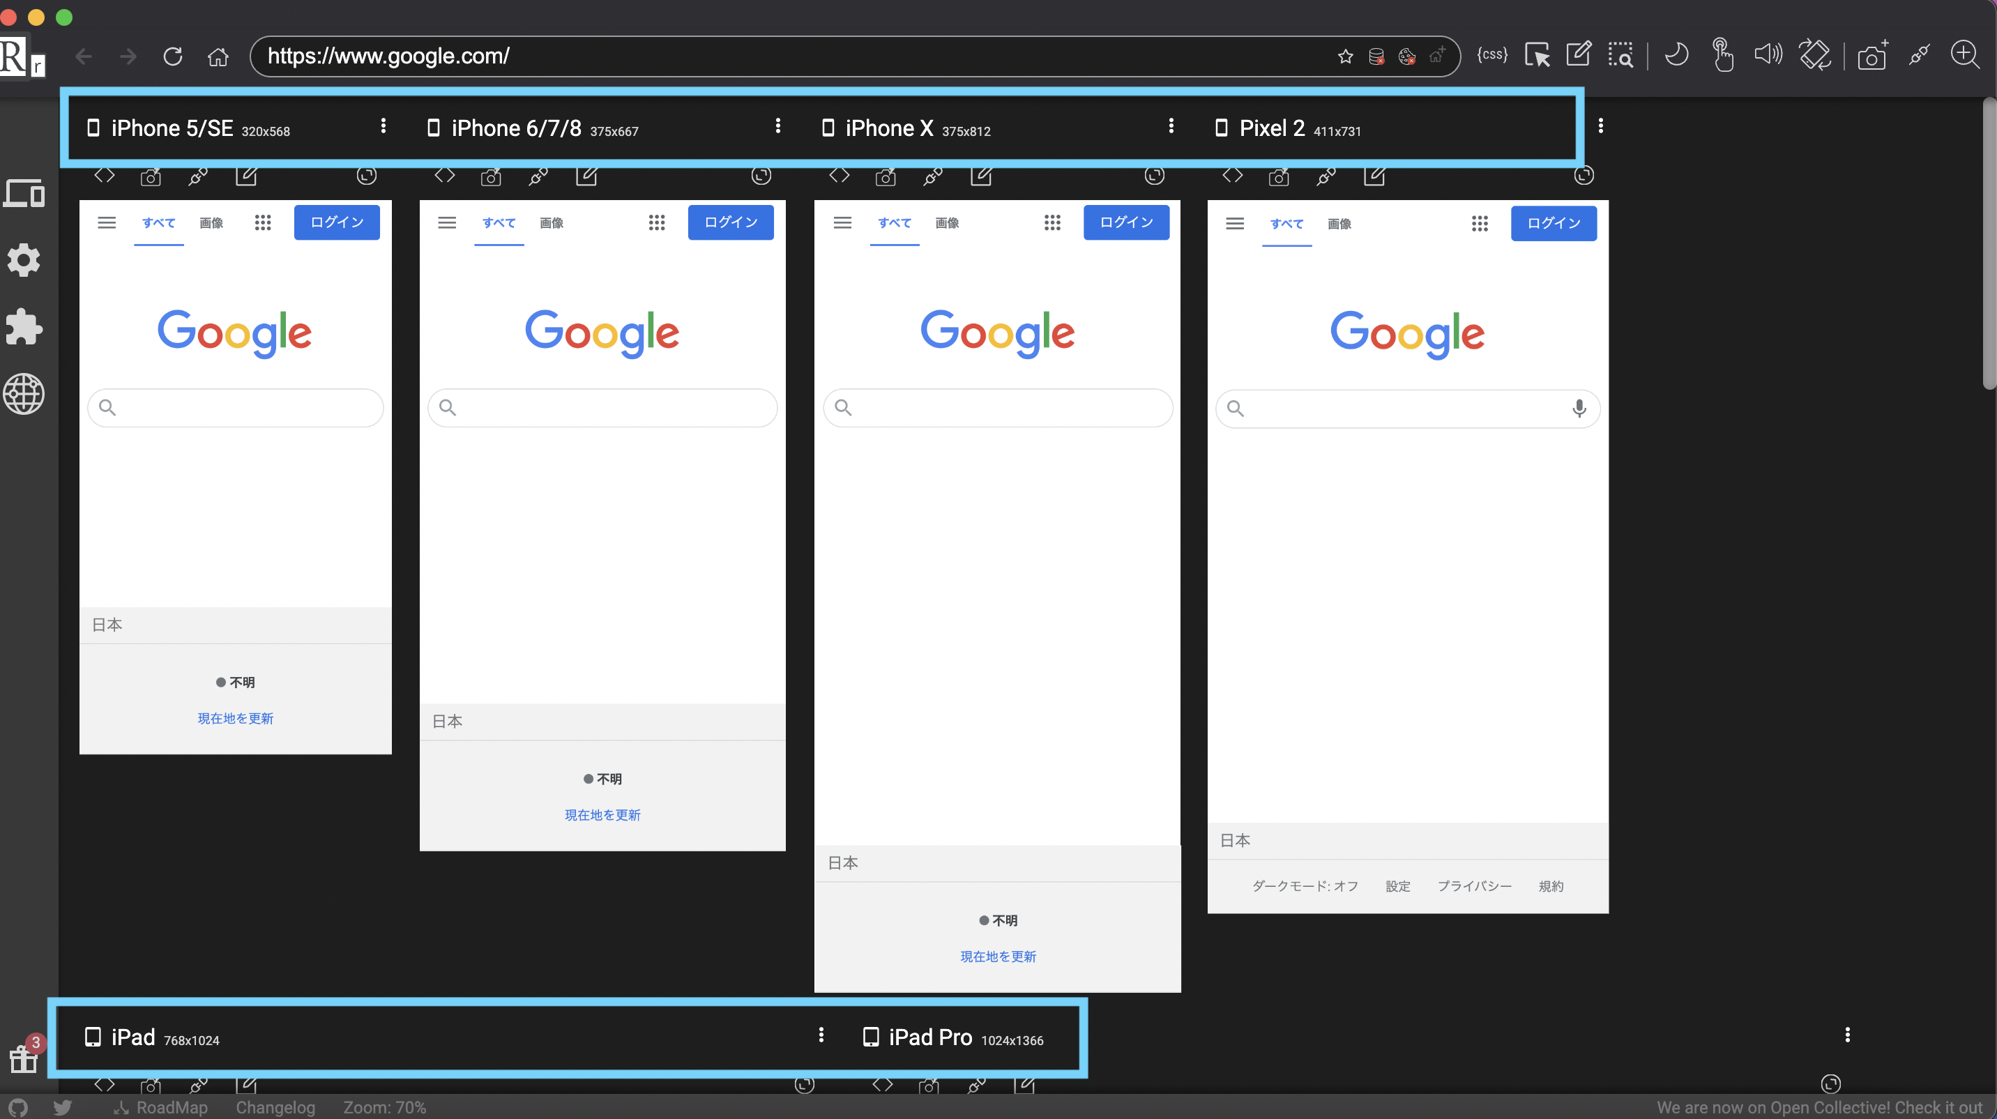Click the ログイン button in iPhone 6/7/8 view
The width and height of the screenshot is (1997, 1119).
[731, 222]
